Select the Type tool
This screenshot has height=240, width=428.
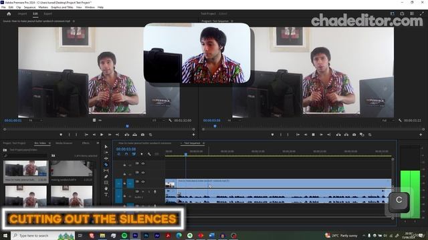point(106,195)
